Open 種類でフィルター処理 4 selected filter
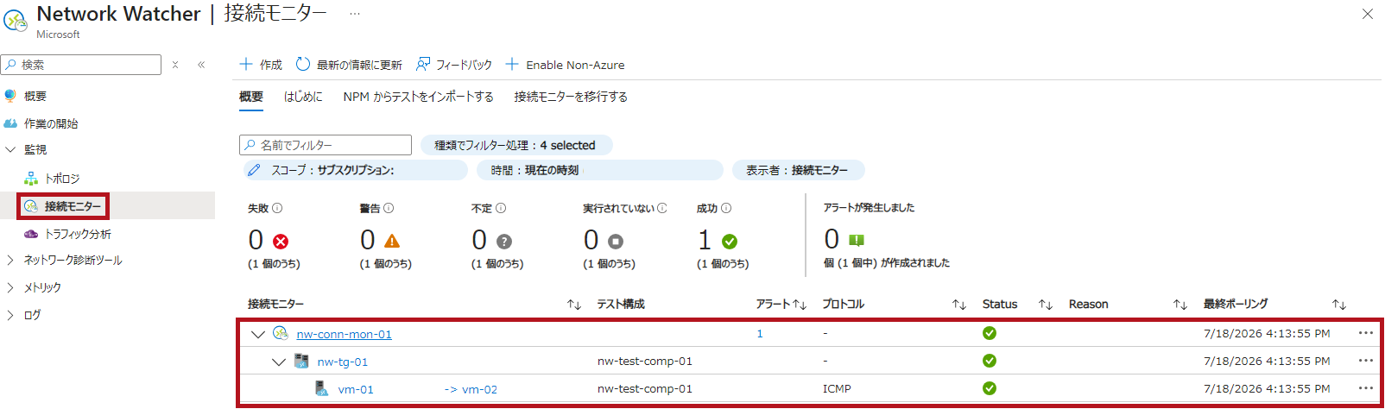This screenshot has height=409, width=1385. pyautogui.click(x=515, y=145)
